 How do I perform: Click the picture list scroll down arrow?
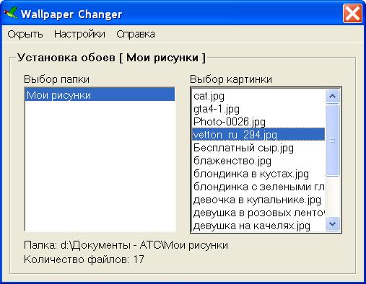(x=333, y=224)
